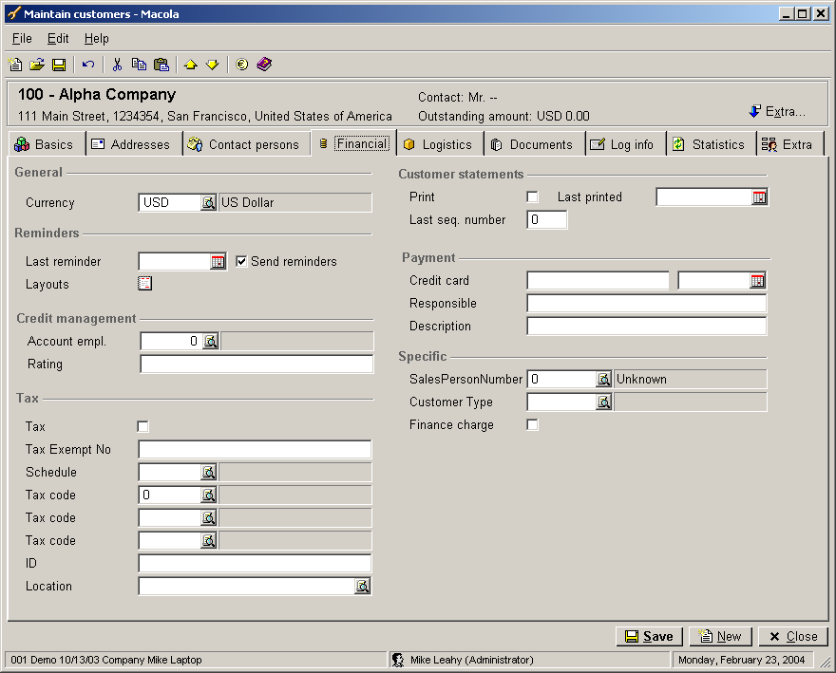The image size is (836, 673).
Task: Click the Undo arrow toolbar icon
Action: point(88,65)
